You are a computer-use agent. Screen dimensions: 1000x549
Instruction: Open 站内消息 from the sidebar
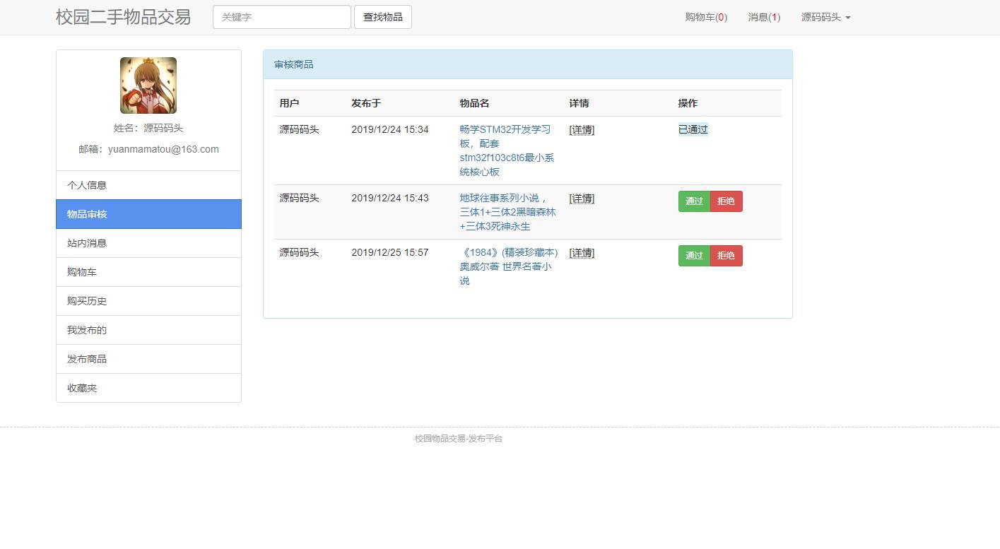(148, 243)
